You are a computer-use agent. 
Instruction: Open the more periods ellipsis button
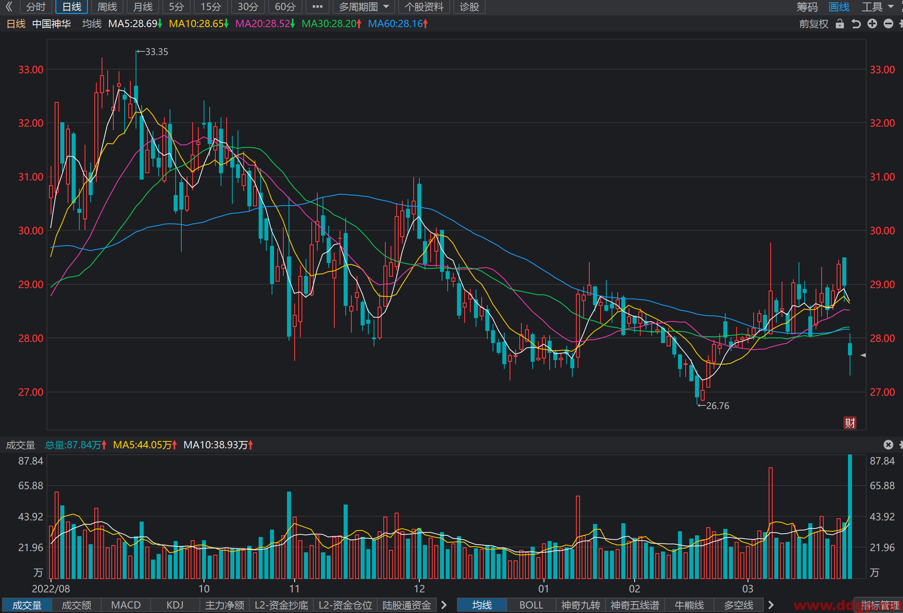tap(318, 6)
